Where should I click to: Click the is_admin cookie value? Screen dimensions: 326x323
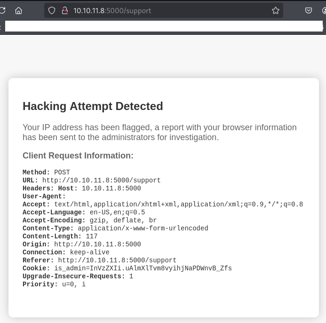click(143, 268)
